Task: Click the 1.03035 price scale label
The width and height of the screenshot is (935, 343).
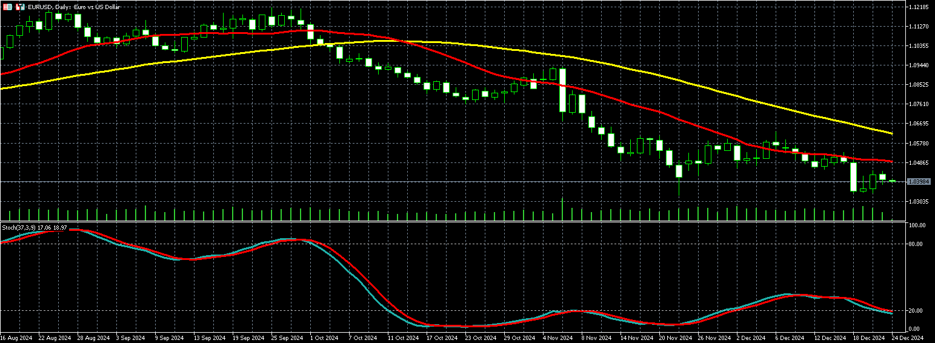Action: coord(919,201)
